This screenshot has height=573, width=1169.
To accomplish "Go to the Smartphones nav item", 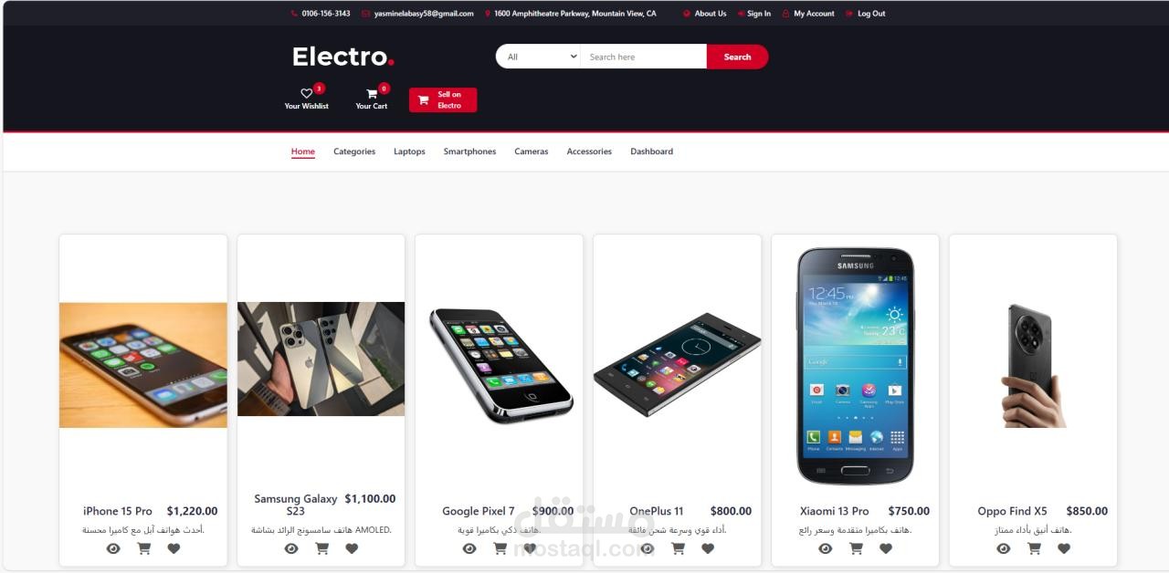I will (469, 151).
